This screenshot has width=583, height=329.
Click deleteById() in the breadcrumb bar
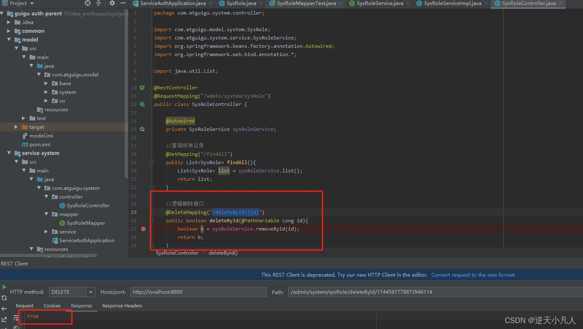tap(223, 253)
